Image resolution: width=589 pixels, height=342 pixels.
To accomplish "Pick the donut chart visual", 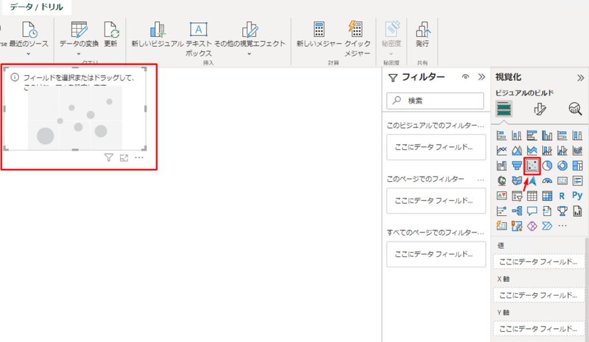I will tap(562, 166).
